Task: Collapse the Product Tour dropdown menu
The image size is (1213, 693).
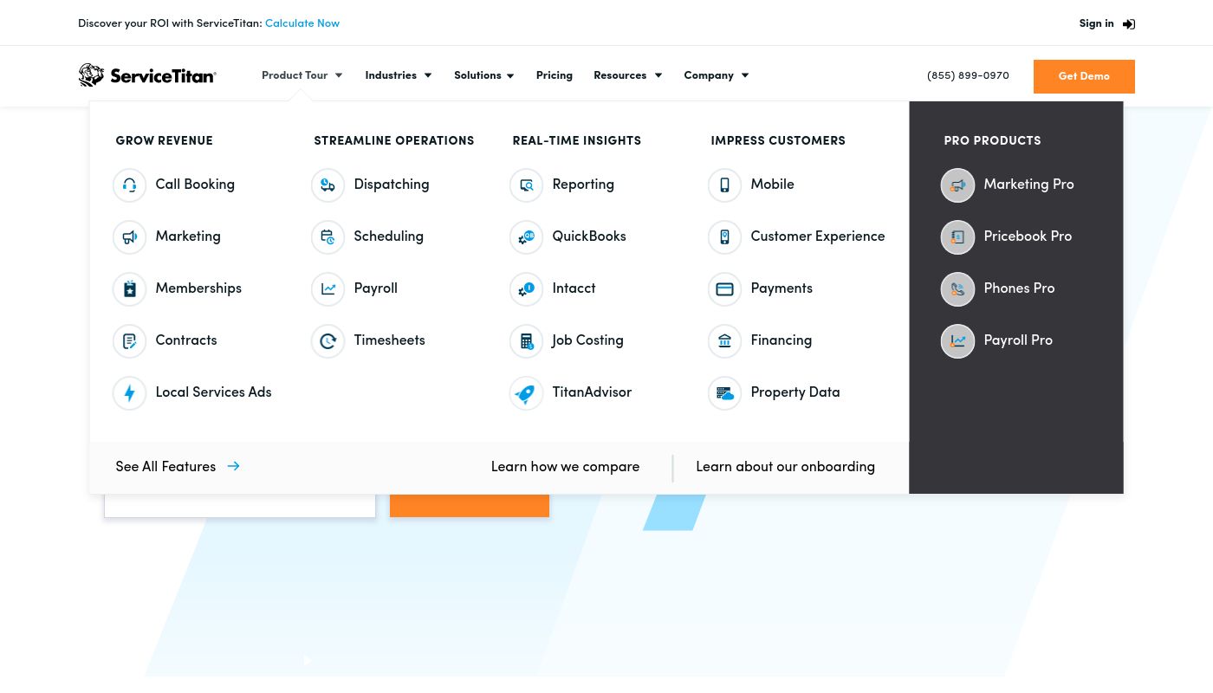Action: click(302, 75)
